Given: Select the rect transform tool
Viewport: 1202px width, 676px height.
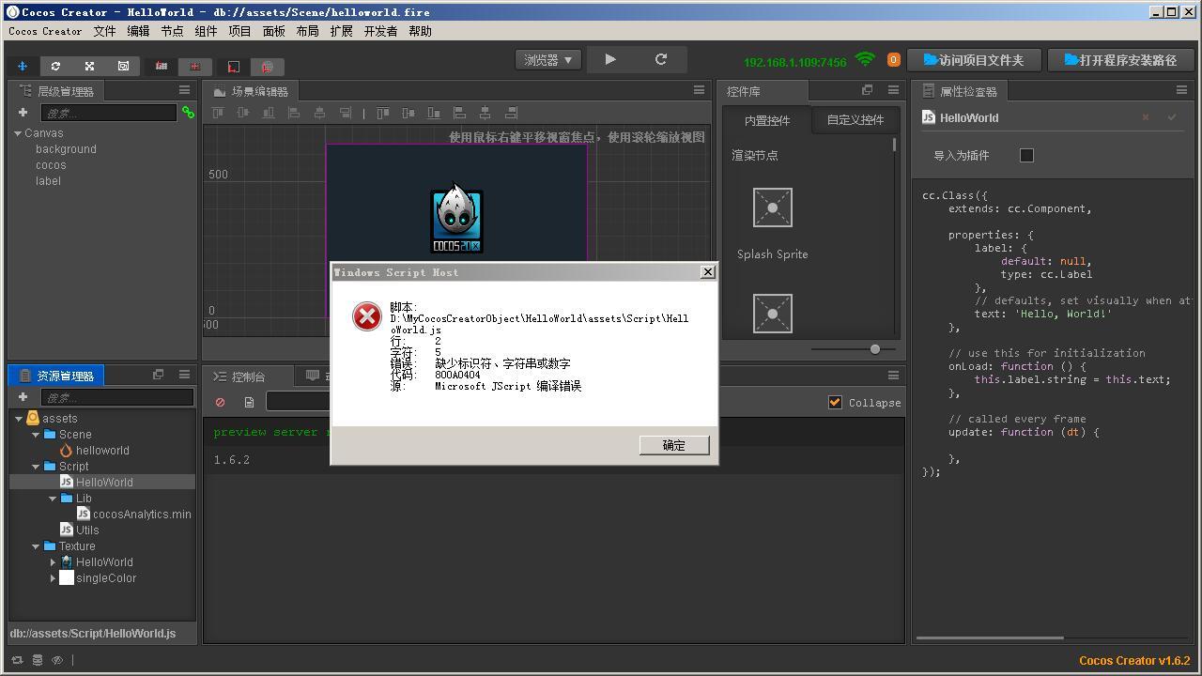Looking at the screenshot, I should 123,66.
